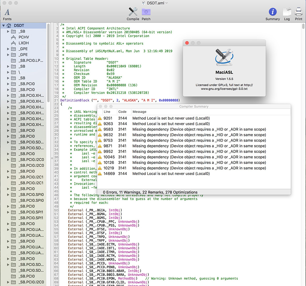Collapse the DSDT root node
The height and width of the screenshot is (286, 306).
coord(3,26)
